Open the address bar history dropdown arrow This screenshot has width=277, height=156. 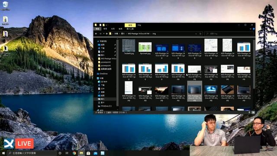[x=196, y=34]
